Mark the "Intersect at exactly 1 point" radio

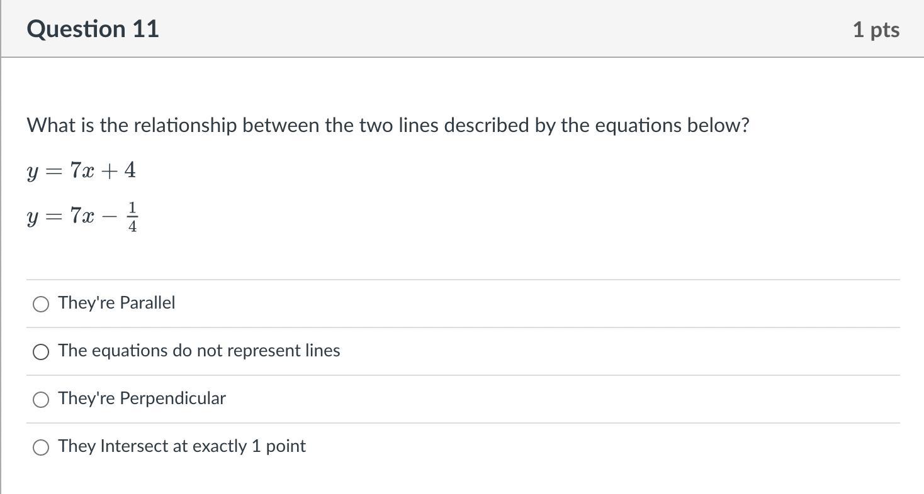point(41,447)
